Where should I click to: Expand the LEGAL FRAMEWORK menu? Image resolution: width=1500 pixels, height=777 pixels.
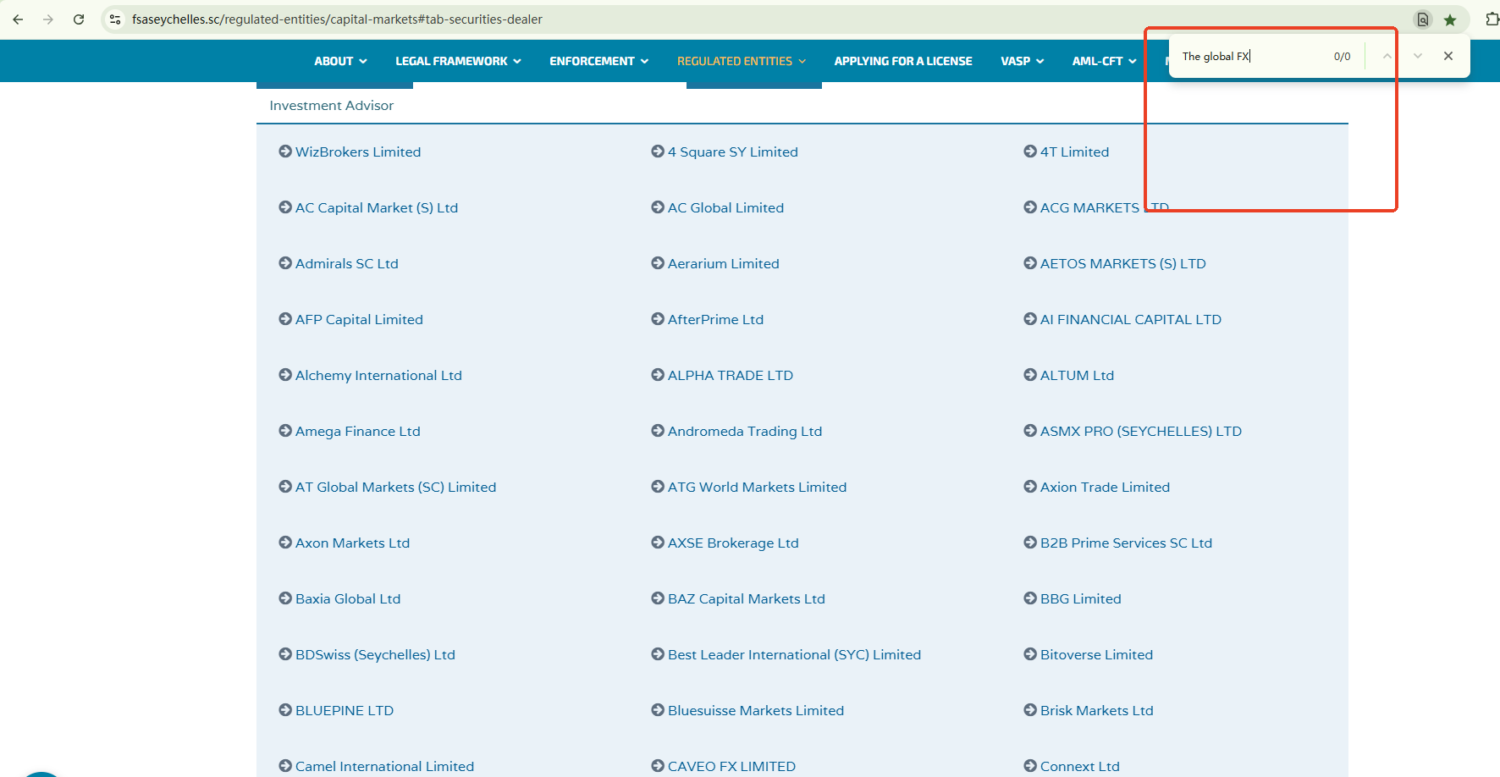click(x=458, y=61)
